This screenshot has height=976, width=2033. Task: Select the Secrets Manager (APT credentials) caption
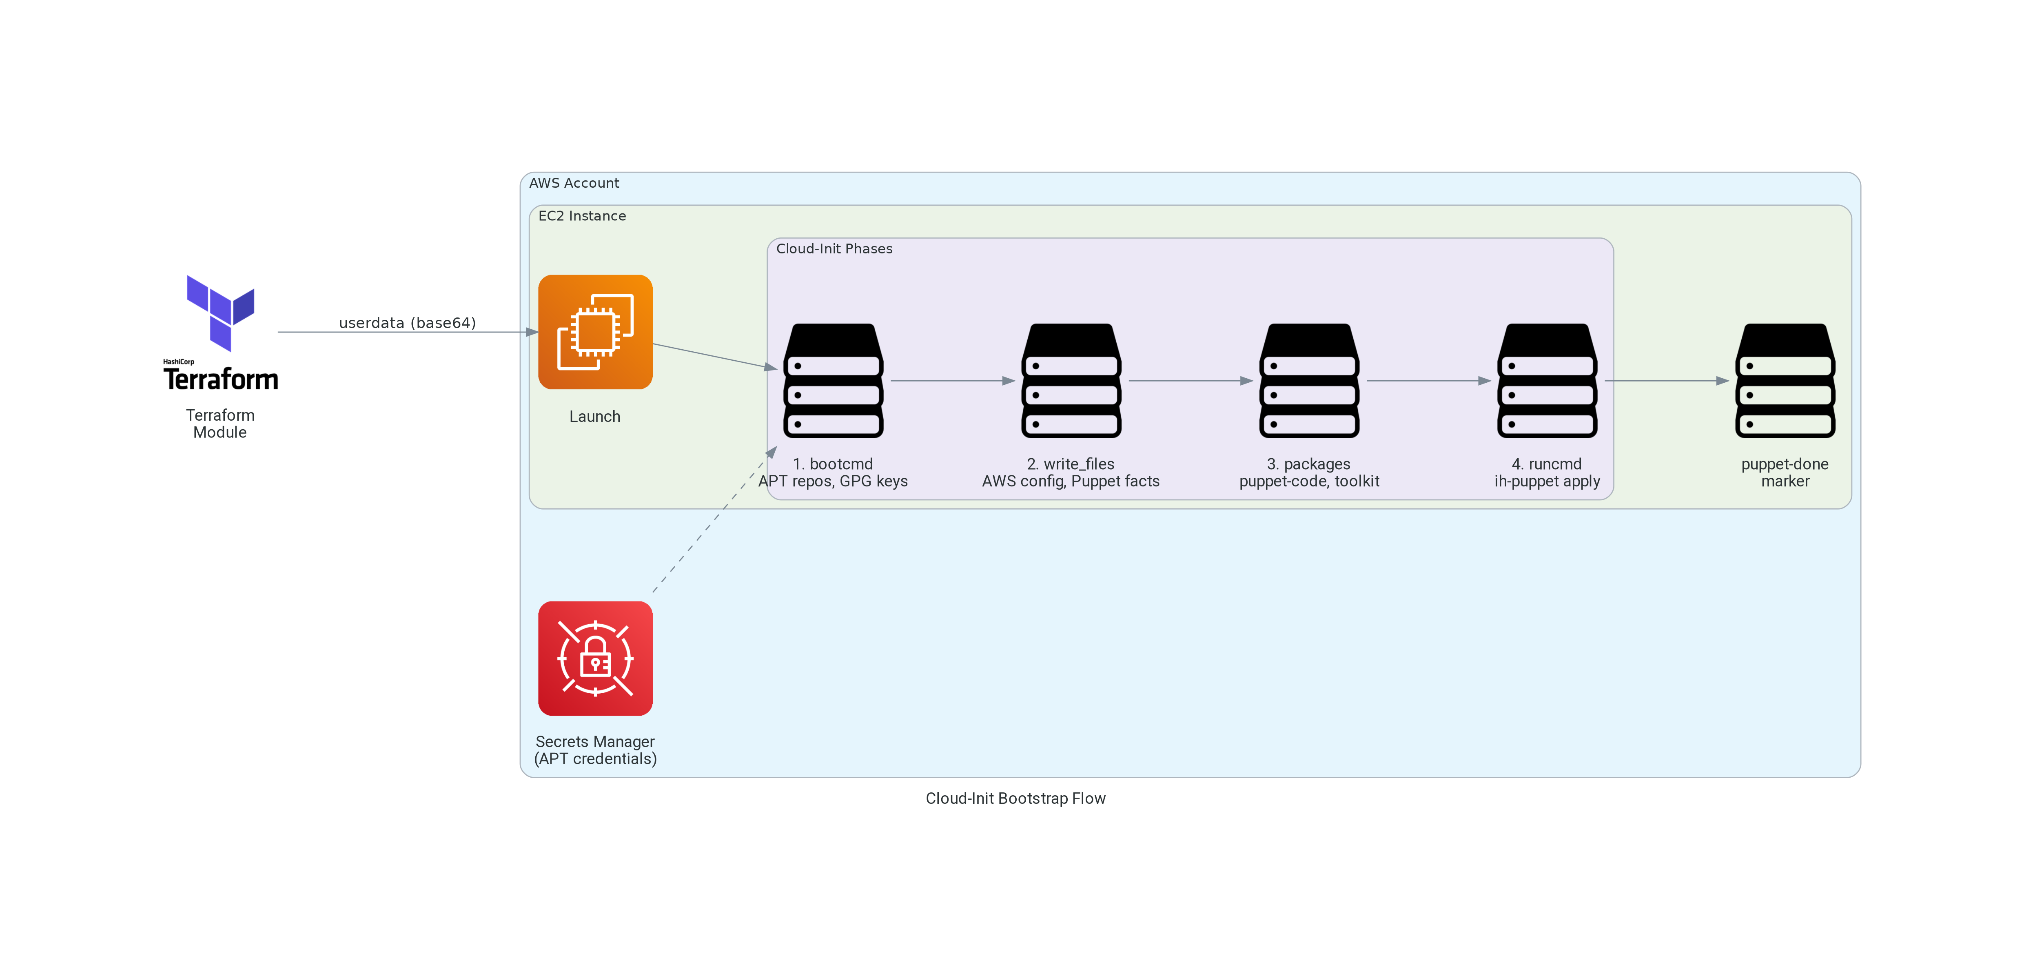click(x=595, y=751)
